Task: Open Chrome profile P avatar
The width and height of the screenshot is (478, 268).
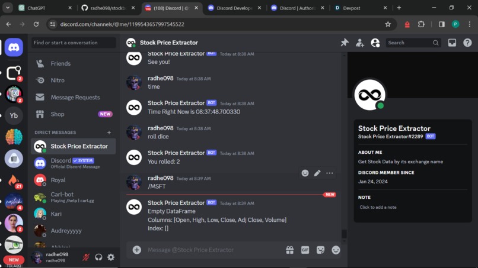Action: pos(455,24)
